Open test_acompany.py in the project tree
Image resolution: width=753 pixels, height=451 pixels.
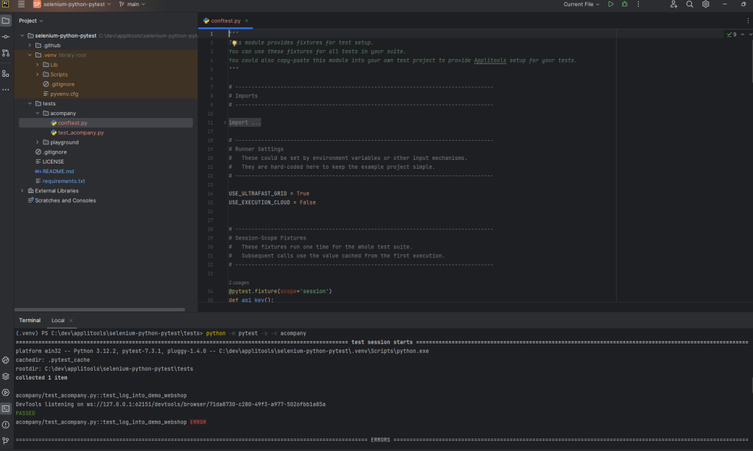point(80,133)
